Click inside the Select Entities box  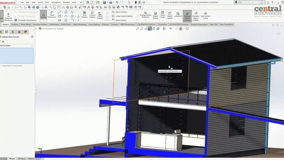pos(17,56)
